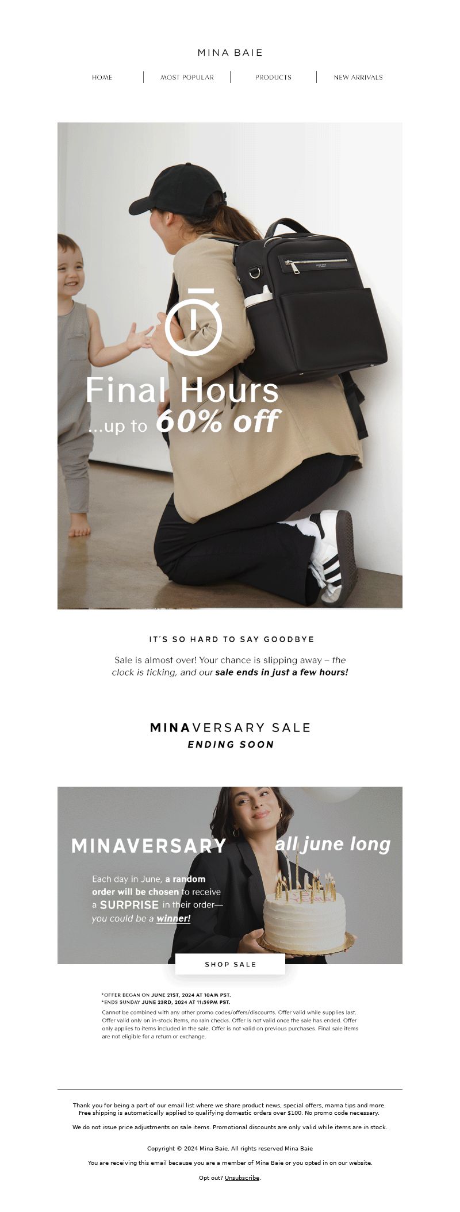
Task: Open the HOME navigation link
Action: click(x=102, y=77)
